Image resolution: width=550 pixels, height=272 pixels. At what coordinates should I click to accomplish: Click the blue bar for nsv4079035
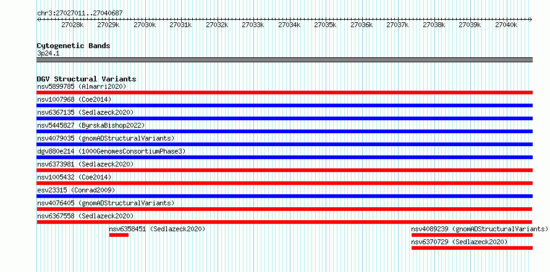[x=284, y=144]
